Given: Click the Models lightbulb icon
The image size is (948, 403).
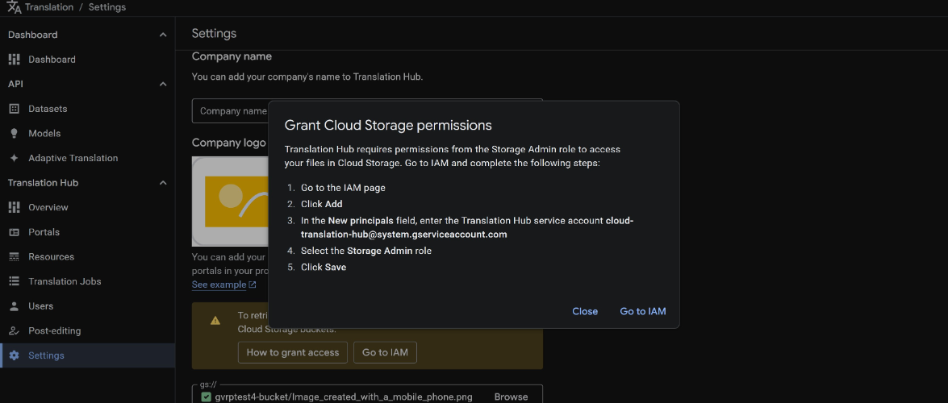Looking at the screenshot, I should 14,134.
